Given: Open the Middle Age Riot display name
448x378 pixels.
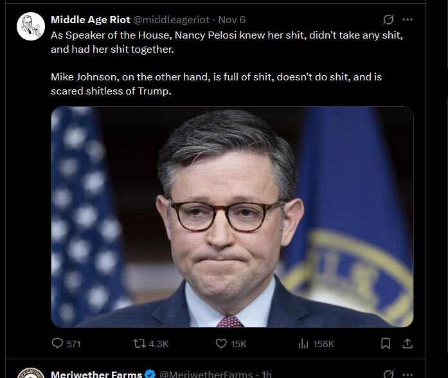Looking at the screenshot, I should [x=90, y=19].
